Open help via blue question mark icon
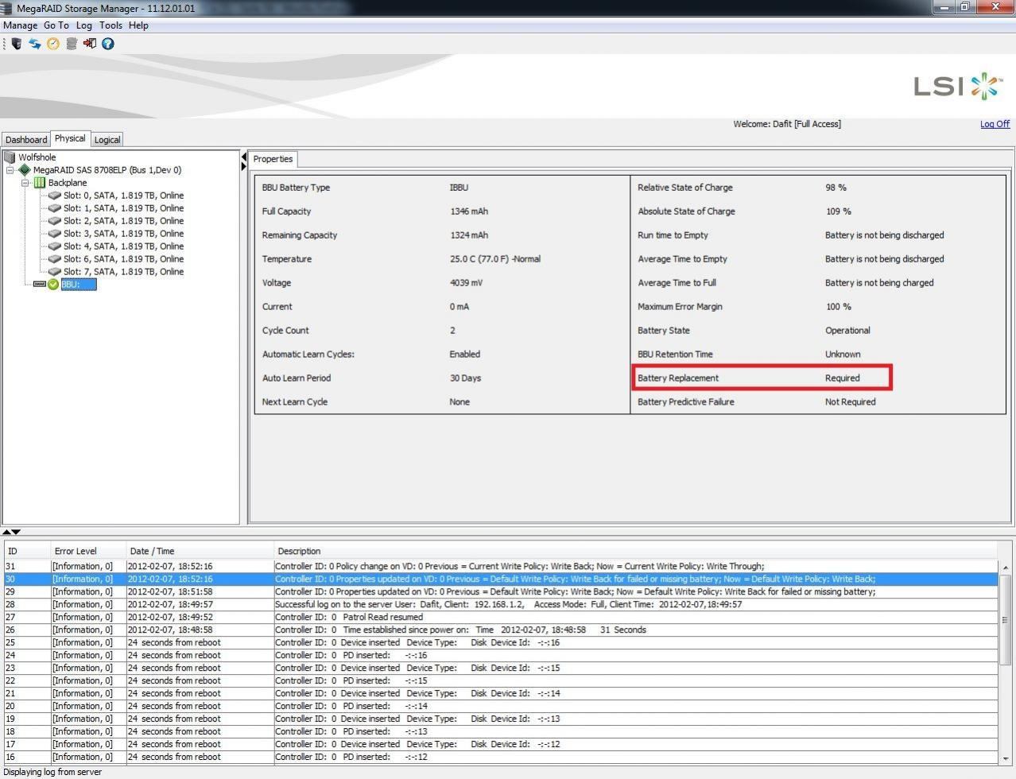Image resolution: width=1016 pixels, height=779 pixels. (x=108, y=44)
